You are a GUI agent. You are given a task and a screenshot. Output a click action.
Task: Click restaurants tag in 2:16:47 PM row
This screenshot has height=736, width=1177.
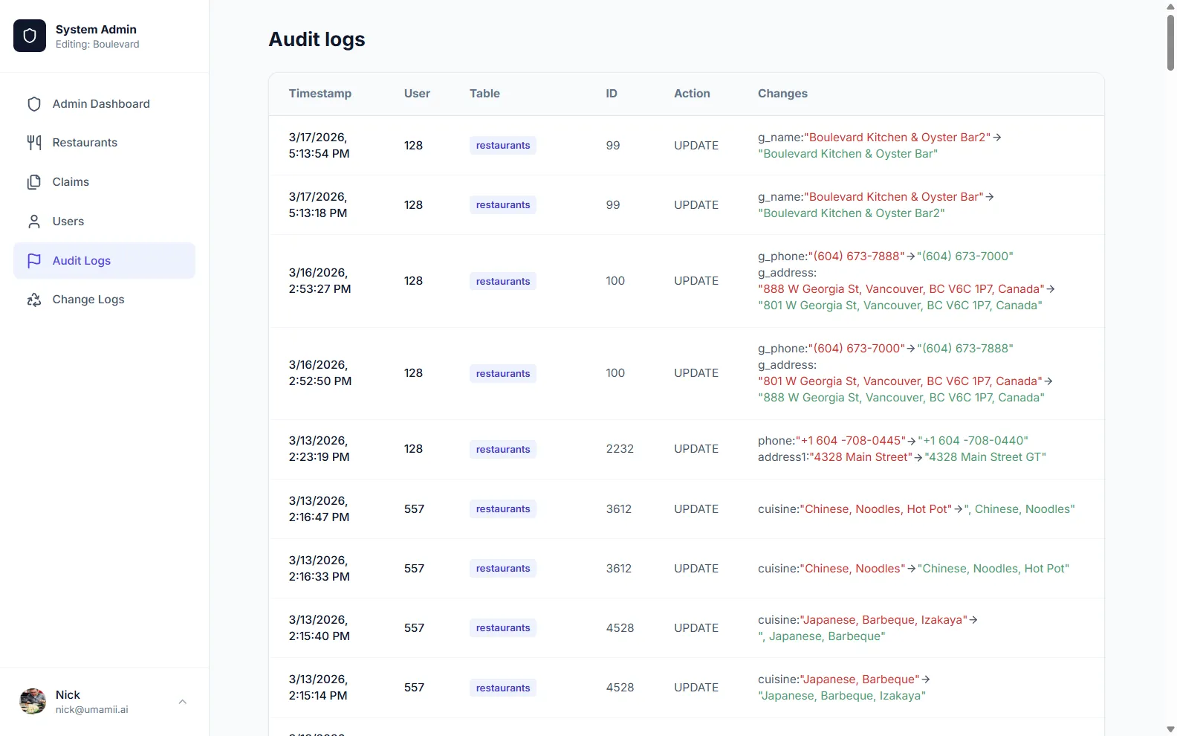(x=503, y=509)
